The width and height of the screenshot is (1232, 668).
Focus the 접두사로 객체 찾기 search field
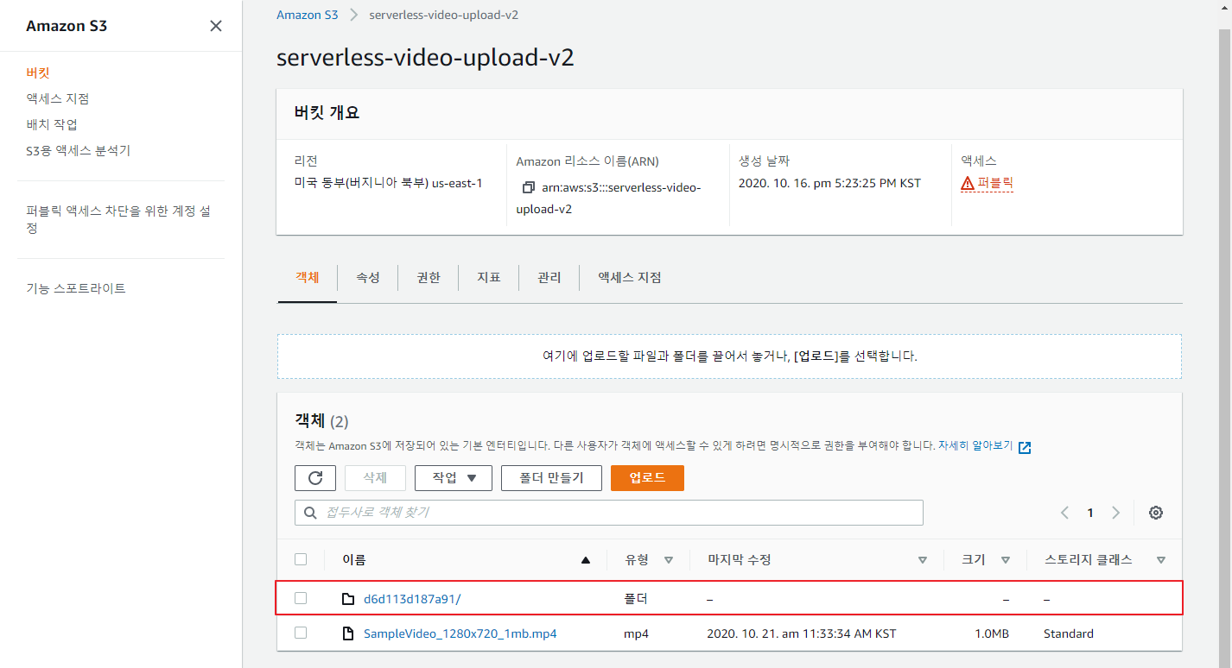(x=609, y=513)
